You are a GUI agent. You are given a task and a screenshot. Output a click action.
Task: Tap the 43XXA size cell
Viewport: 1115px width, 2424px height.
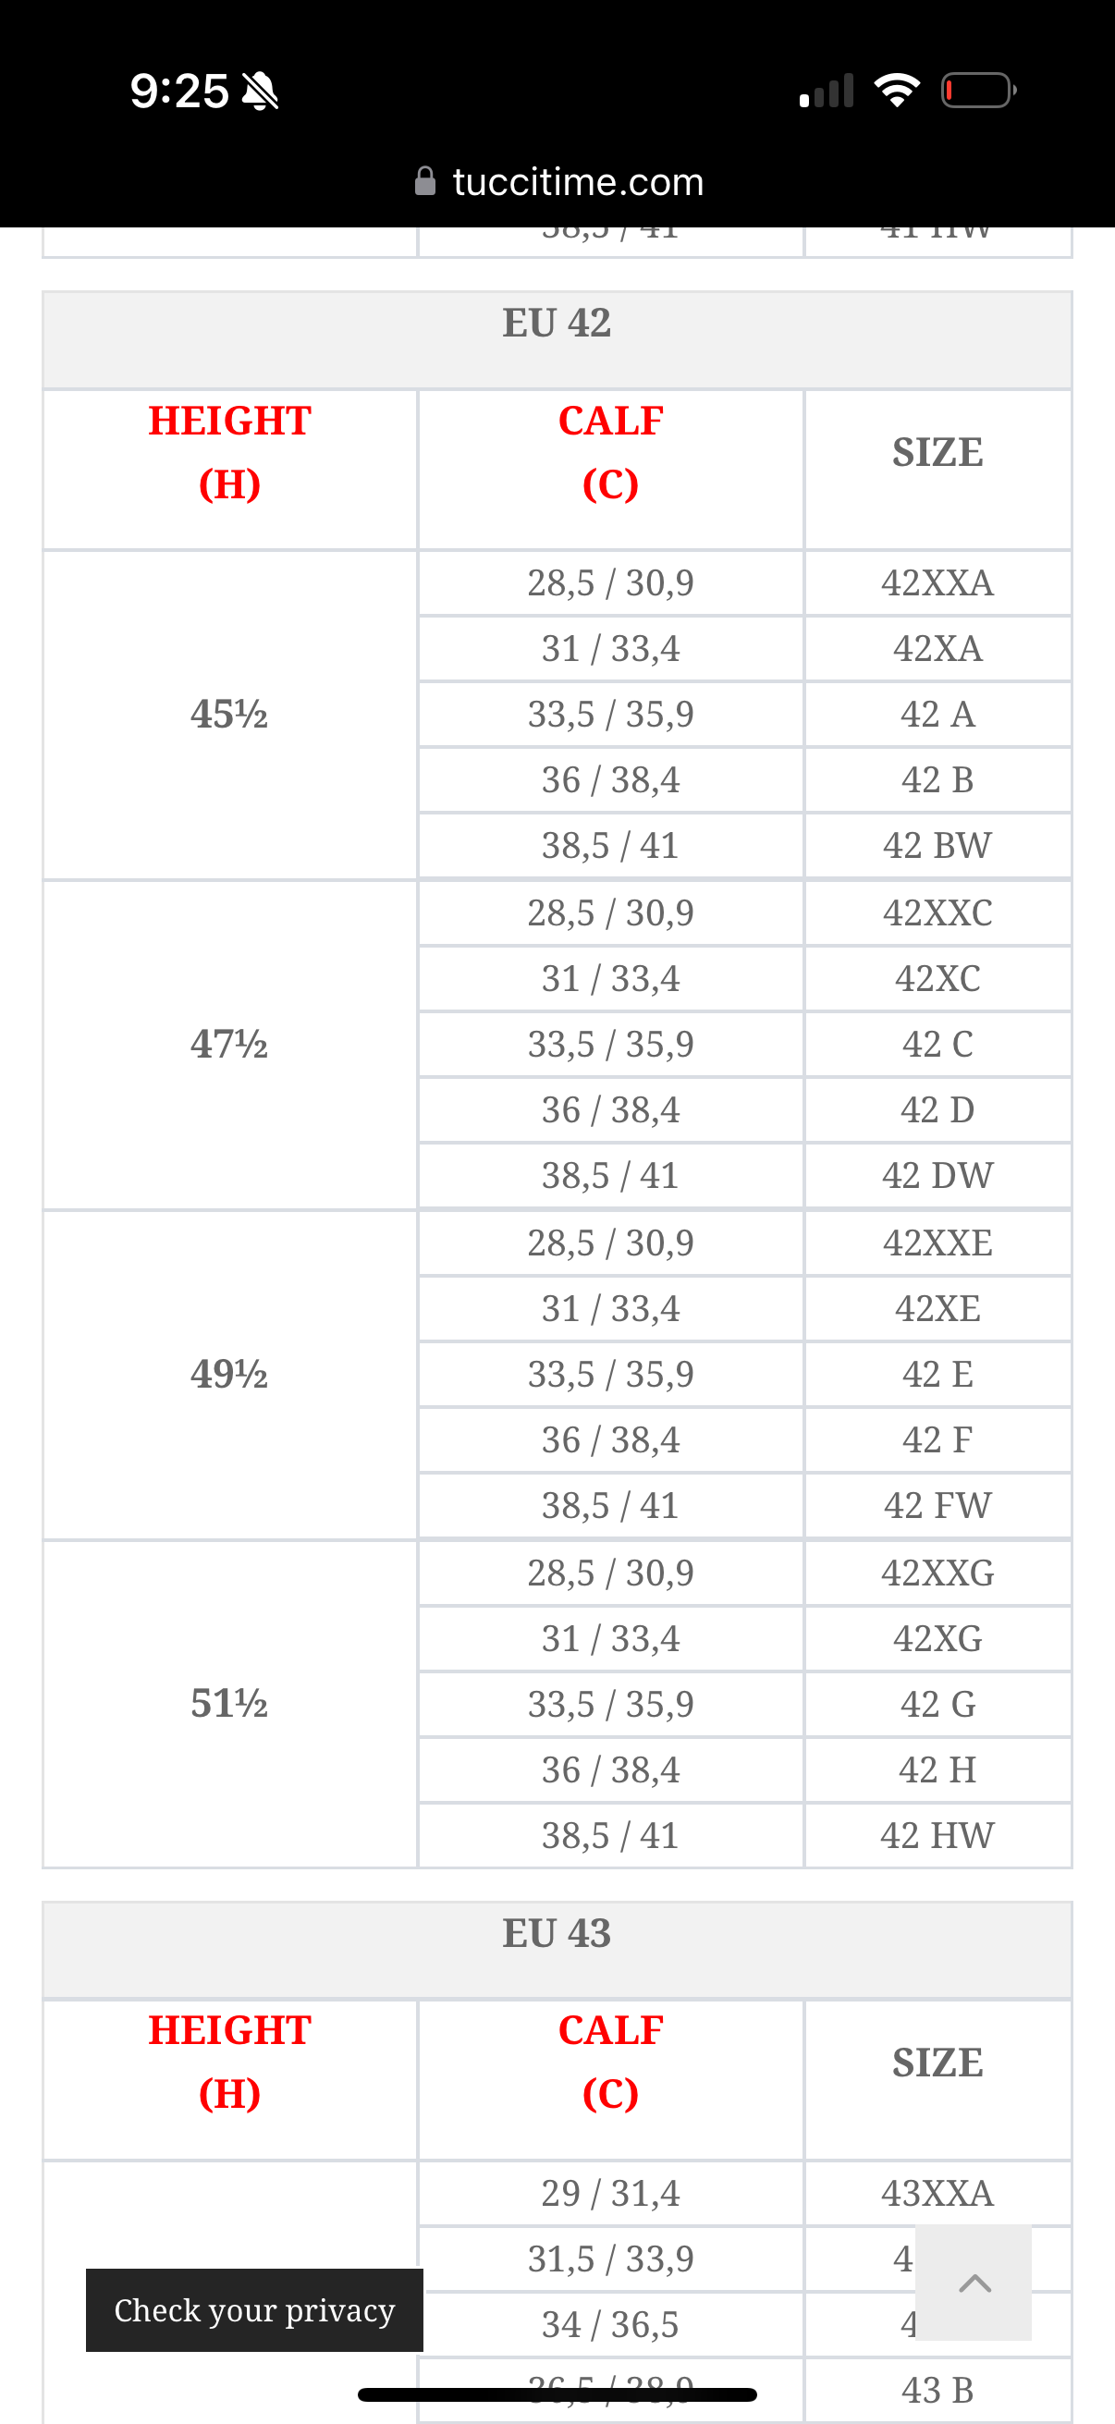tap(937, 2194)
